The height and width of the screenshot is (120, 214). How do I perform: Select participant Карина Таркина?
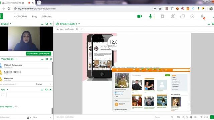(x=13, y=72)
